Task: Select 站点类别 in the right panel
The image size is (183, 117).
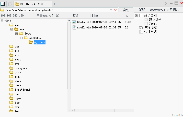Action: (x=150, y=15)
